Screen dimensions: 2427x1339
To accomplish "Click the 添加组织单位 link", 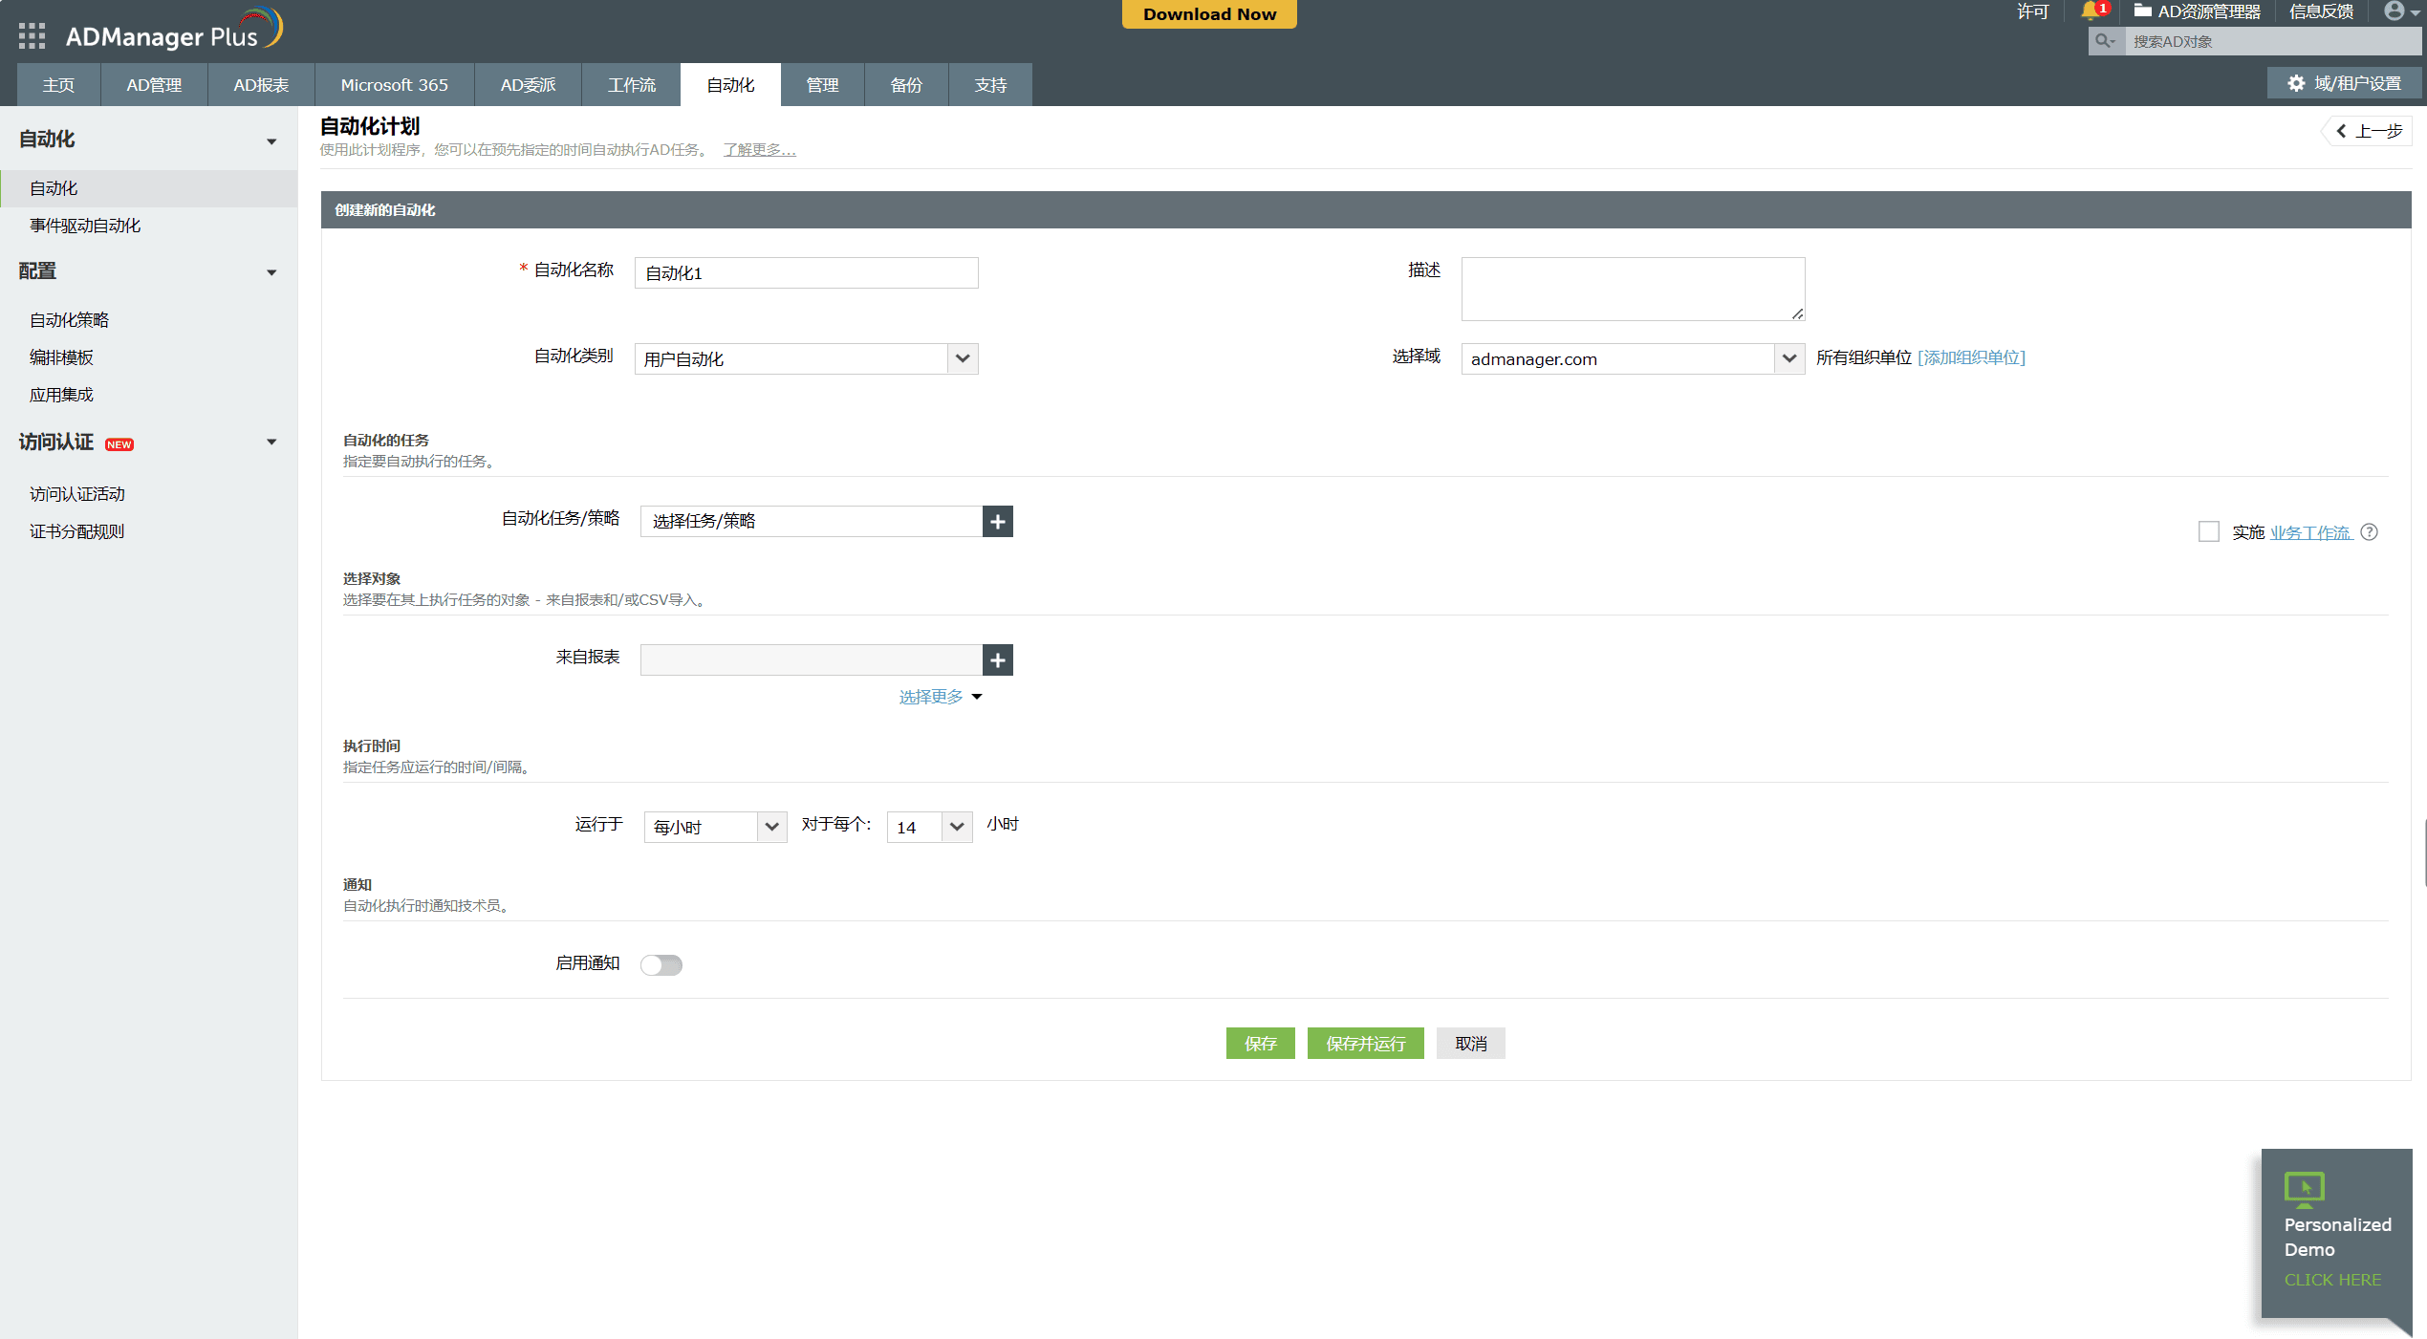I will (1971, 357).
